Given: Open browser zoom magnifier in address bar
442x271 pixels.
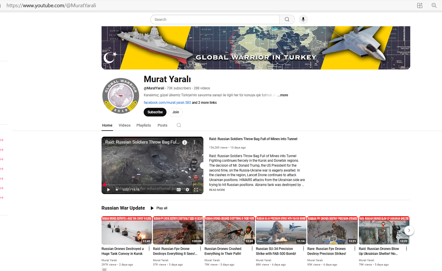Looking at the screenshot, I should click(434, 5).
